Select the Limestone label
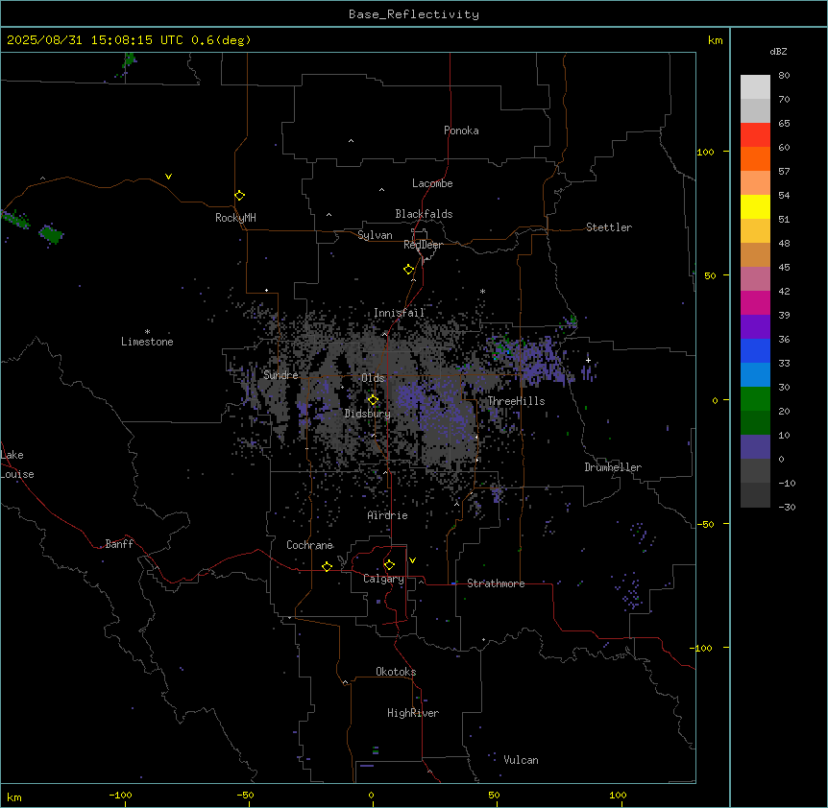Viewport: 828px width, 808px height. [x=147, y=342]
